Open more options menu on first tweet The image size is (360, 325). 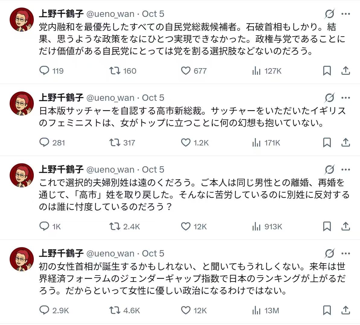pyautogui.click(x=346, y=14)
